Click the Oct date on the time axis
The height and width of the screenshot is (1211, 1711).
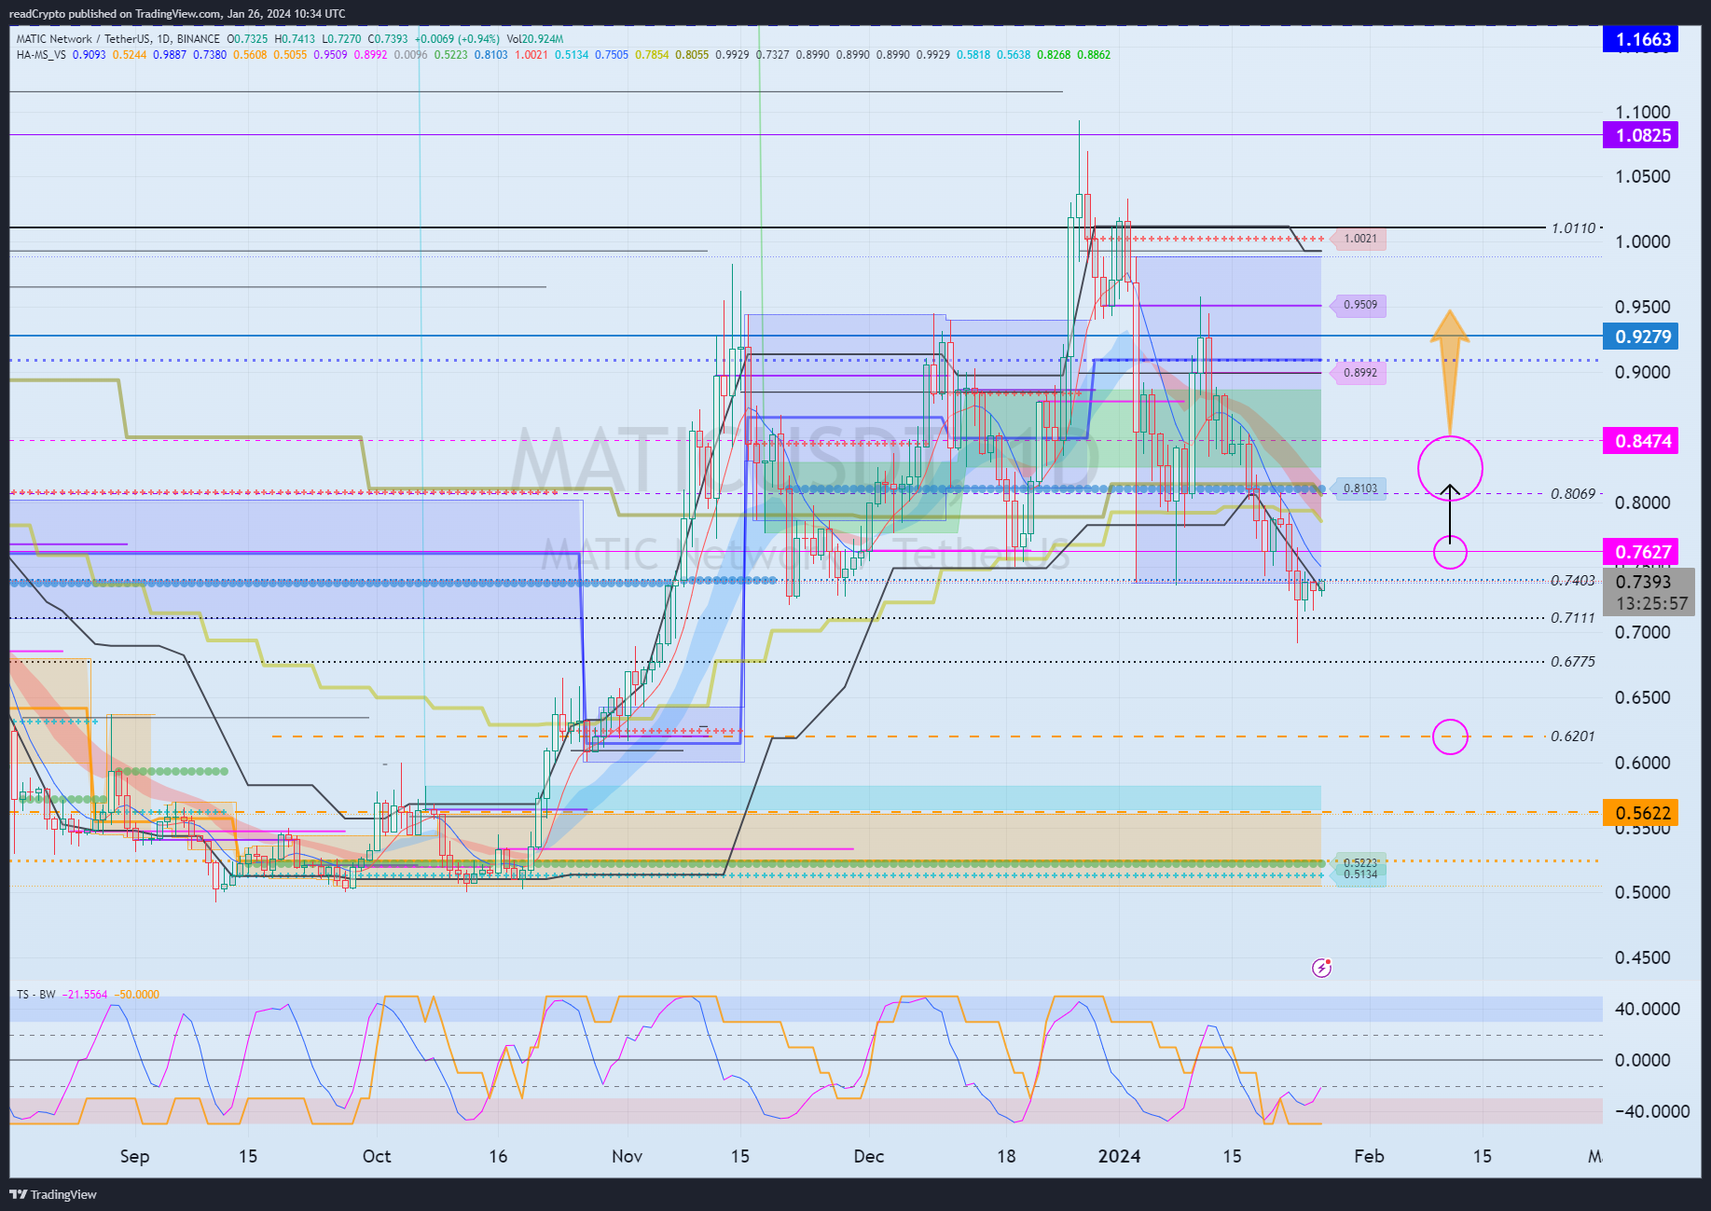pos(377,1156)
